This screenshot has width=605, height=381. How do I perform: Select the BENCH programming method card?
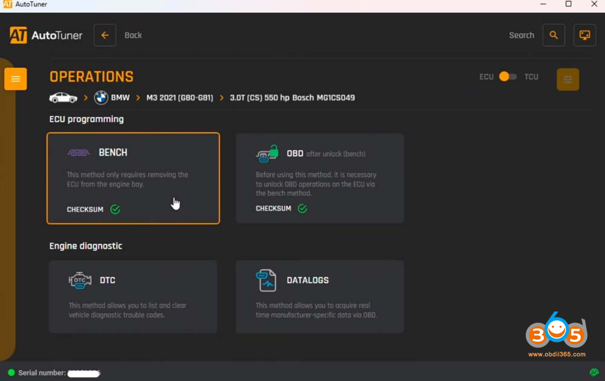tap(133, 178)
